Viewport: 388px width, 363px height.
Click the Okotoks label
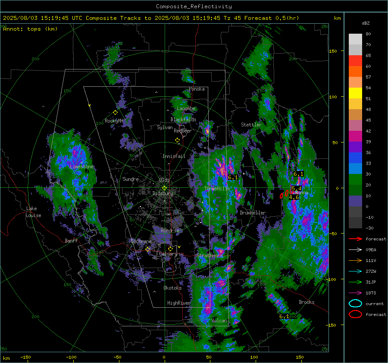(172, 288)
